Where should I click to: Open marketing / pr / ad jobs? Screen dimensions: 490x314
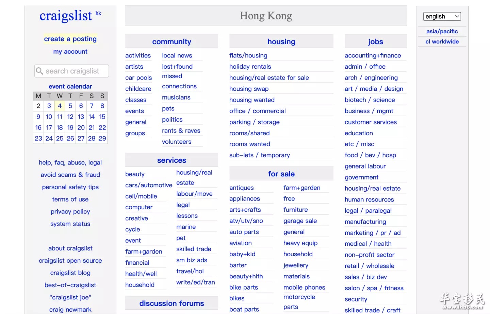pos(373,233)
